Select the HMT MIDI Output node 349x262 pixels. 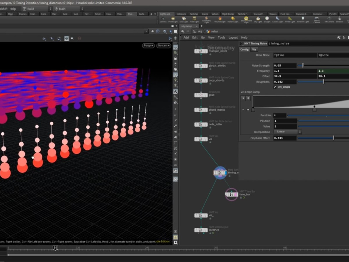tap(201, 230)
